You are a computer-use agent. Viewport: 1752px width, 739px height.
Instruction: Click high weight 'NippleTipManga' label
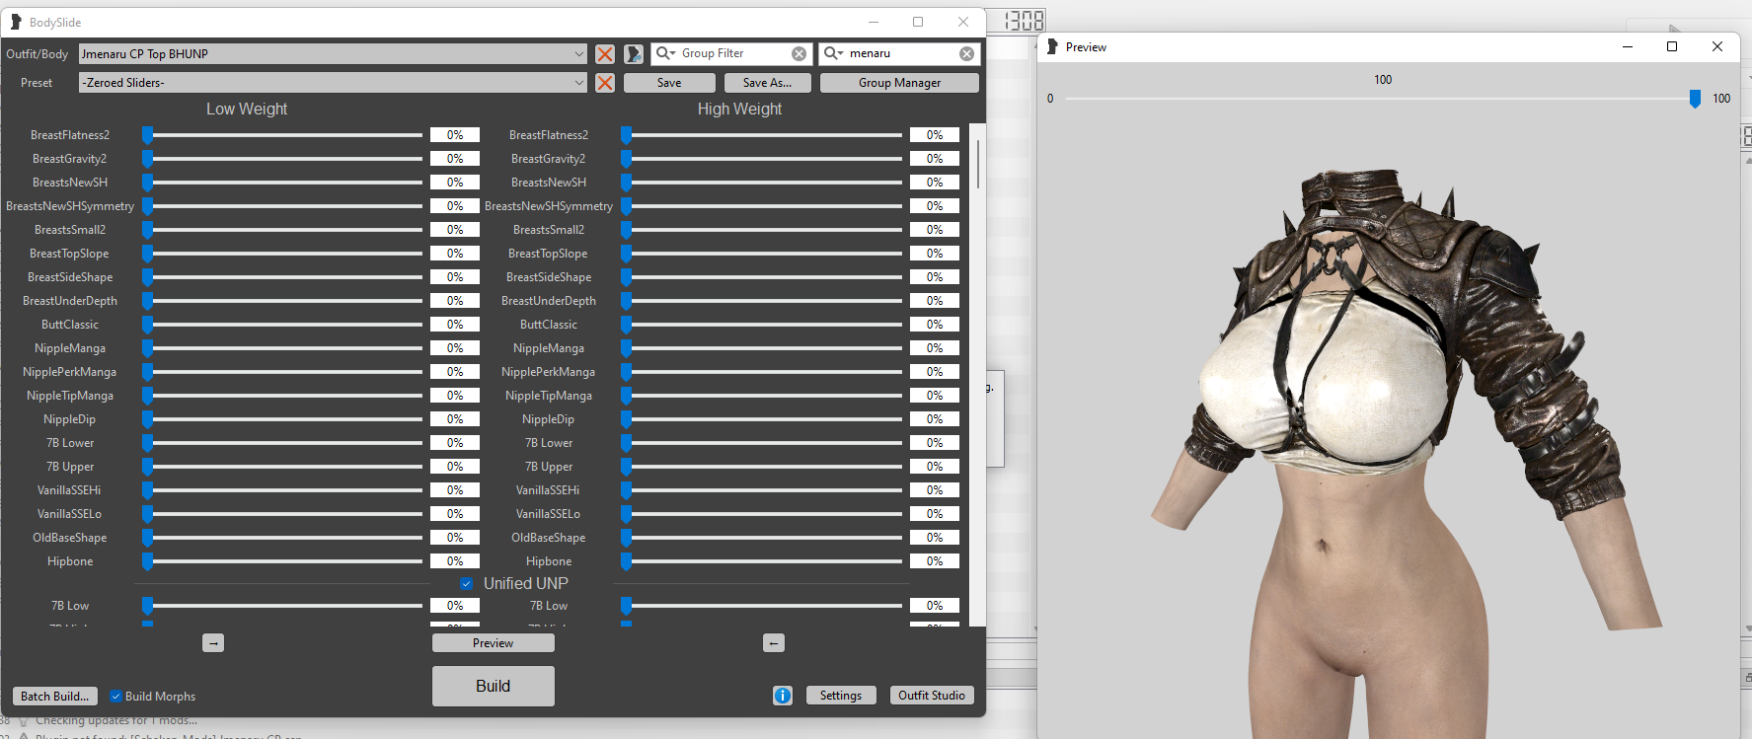[x=549, y=396]
